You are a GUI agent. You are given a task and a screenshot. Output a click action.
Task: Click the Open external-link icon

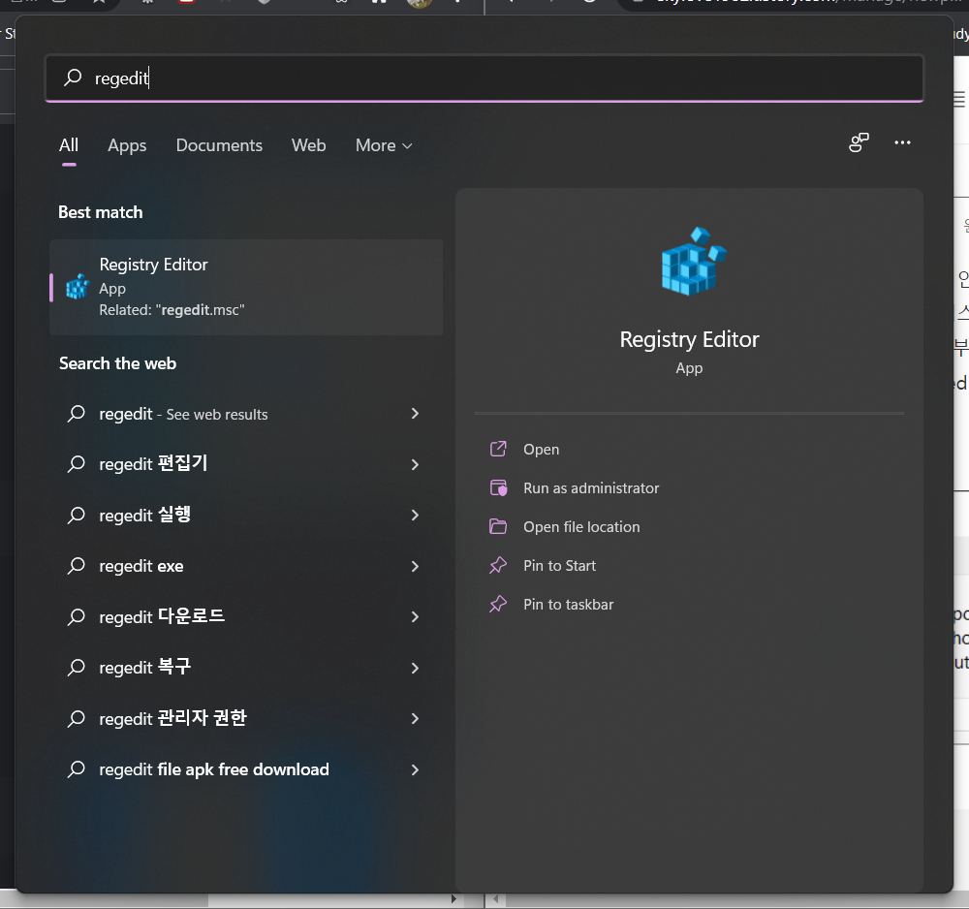tap(498, 449)
